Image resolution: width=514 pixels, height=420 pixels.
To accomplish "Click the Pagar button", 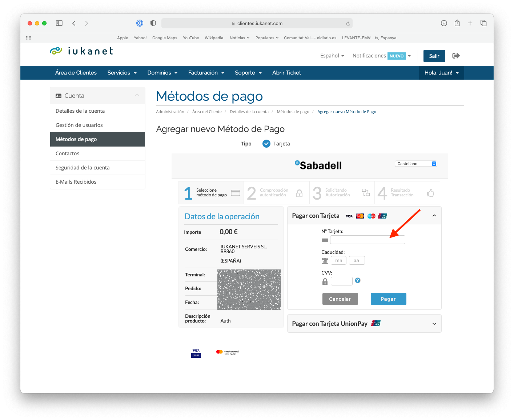I will 388,299.
